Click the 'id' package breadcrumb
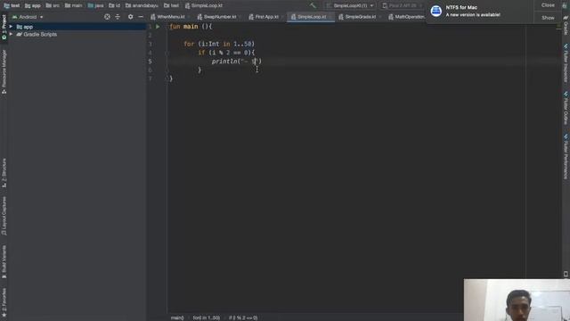The height and width of the screenshot is (321, 570). pos(115,6)
